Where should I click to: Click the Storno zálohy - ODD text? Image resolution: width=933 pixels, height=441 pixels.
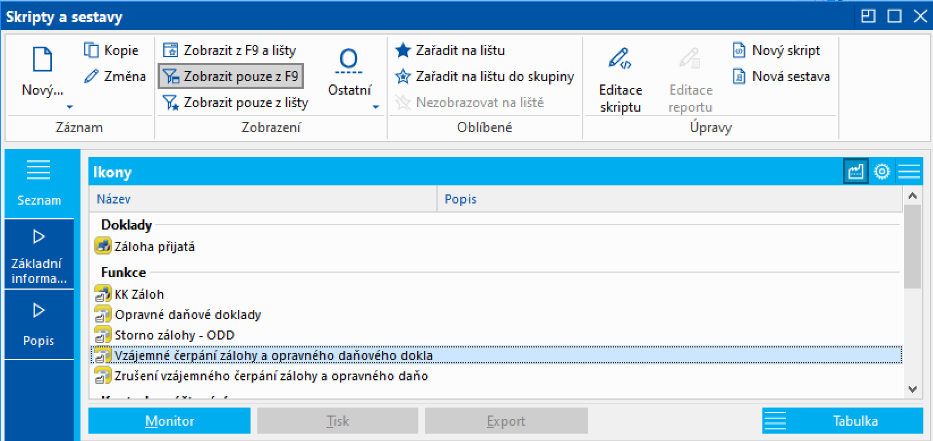tap(175, 335)
